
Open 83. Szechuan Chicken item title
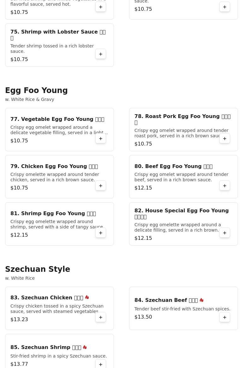(x=47, y=298)
